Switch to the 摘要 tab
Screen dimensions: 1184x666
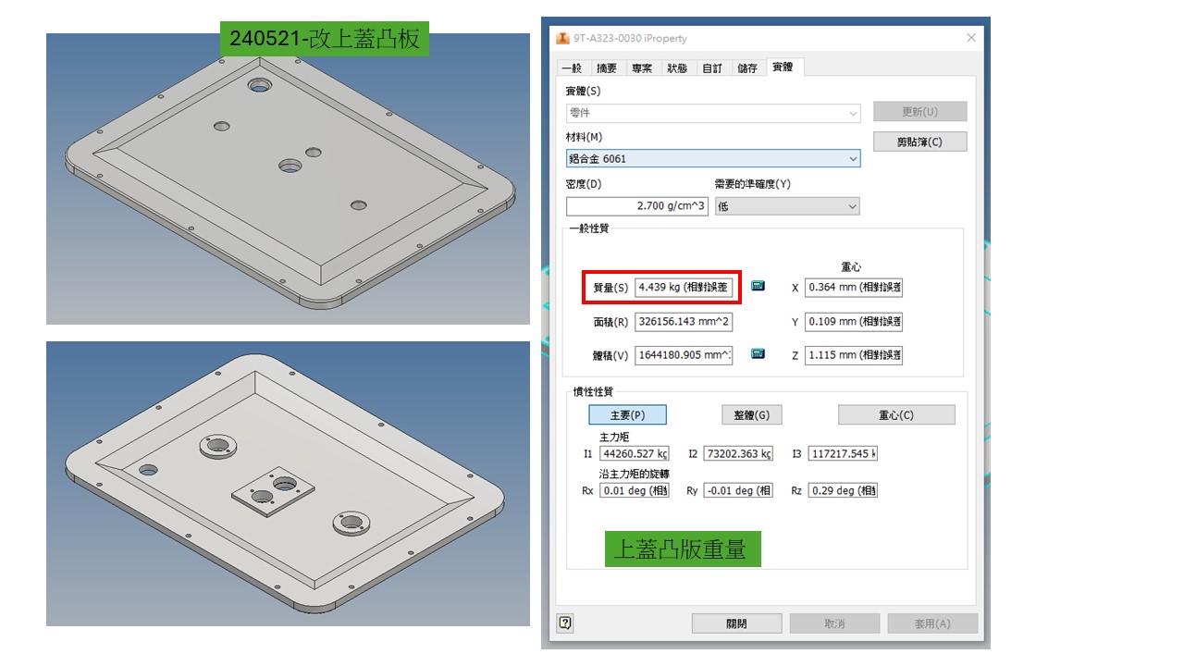[x=607, y=68]
